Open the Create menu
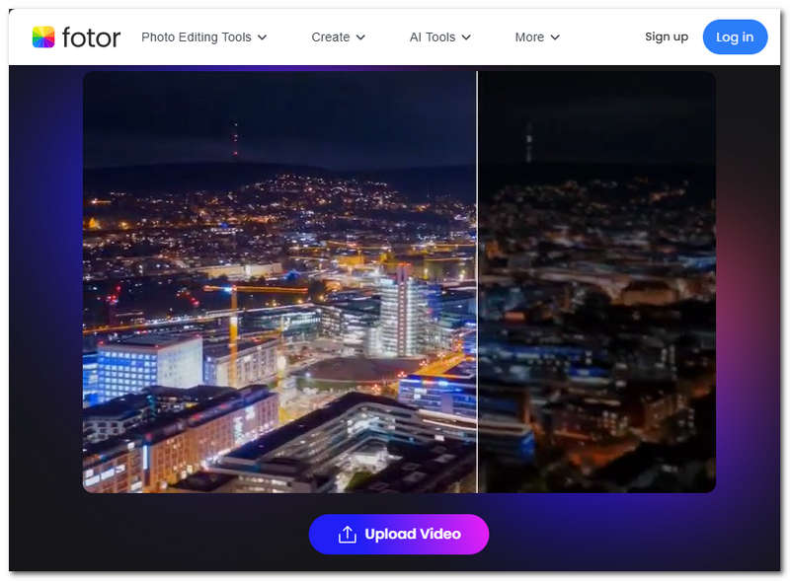Screen dimensions: 790x581 [330, 37]
